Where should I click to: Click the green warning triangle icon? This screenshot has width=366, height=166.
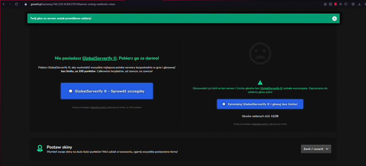(260, 83)
